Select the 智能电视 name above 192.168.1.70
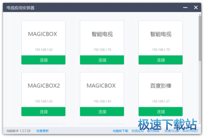The width and height of the screenshot is (204, 137). pos(161,34)
